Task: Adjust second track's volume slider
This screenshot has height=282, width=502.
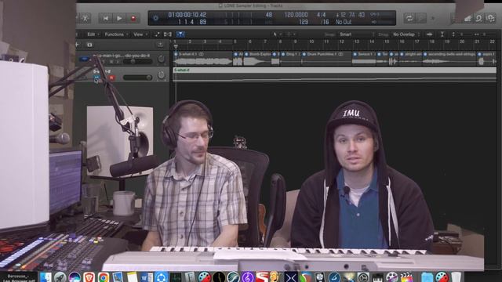Action: [138, 78]
